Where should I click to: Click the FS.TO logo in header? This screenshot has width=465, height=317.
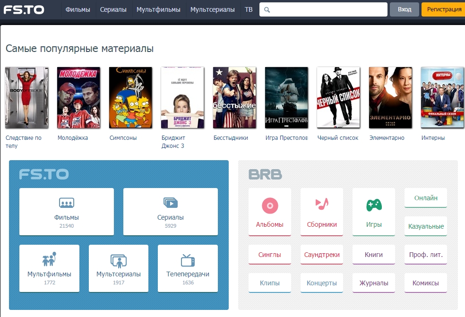[x=24, y=10]
